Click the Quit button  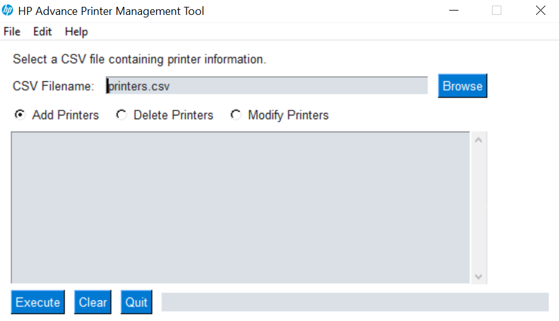(x=136, y=302)
